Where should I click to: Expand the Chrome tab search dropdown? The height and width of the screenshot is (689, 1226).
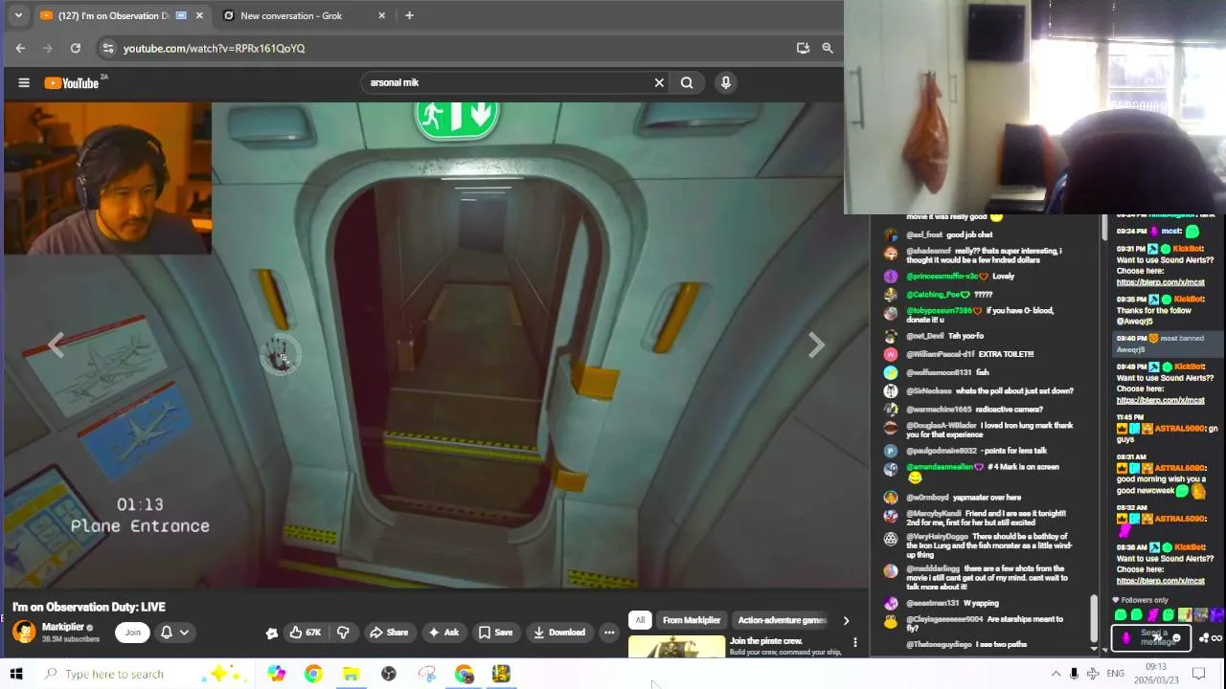click(17, 15)
